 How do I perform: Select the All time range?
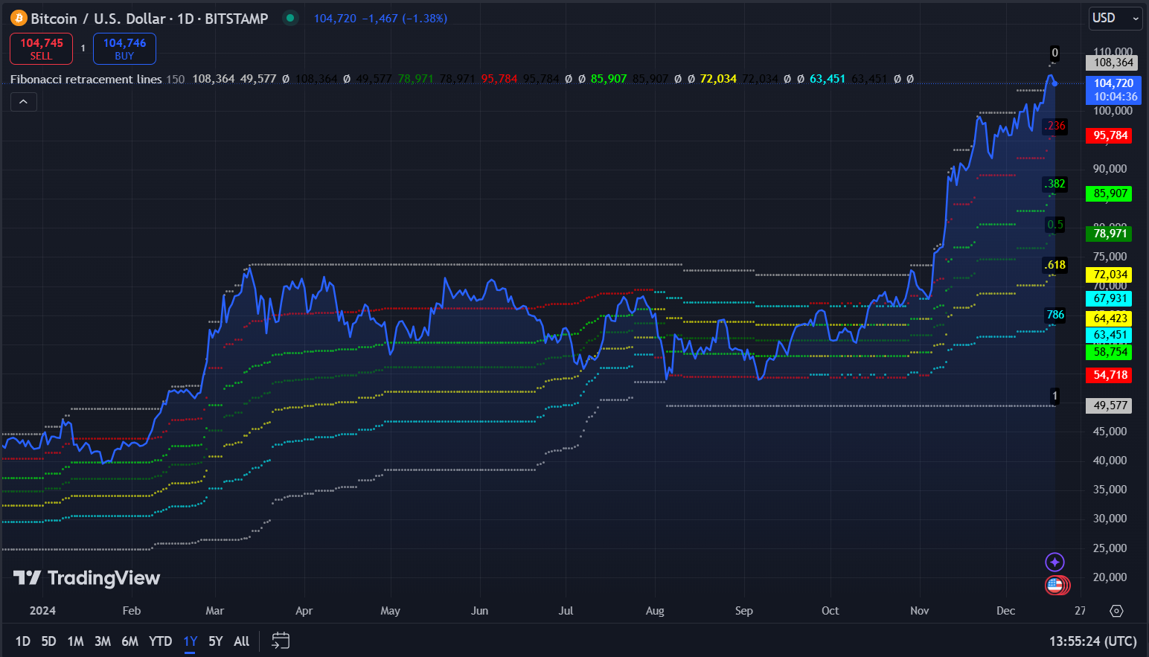pyautogui.click(x=242, y=641)
